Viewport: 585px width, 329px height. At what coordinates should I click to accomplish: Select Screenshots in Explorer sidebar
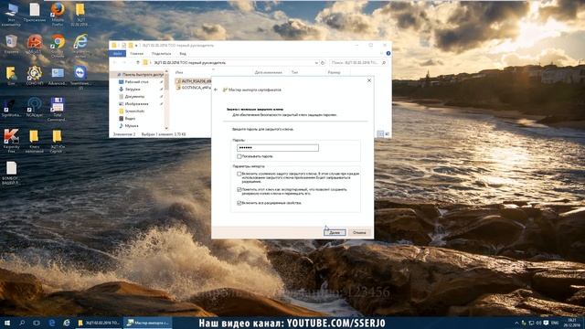pos(134,111)
